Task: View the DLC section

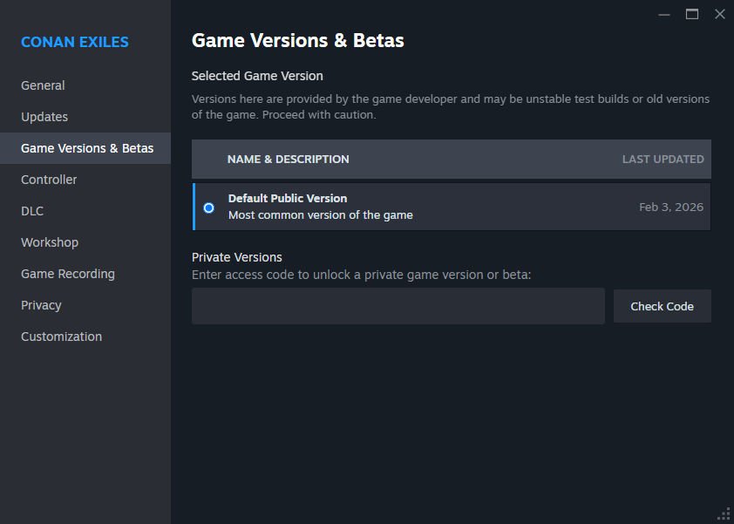Action: tap(32, 211)
